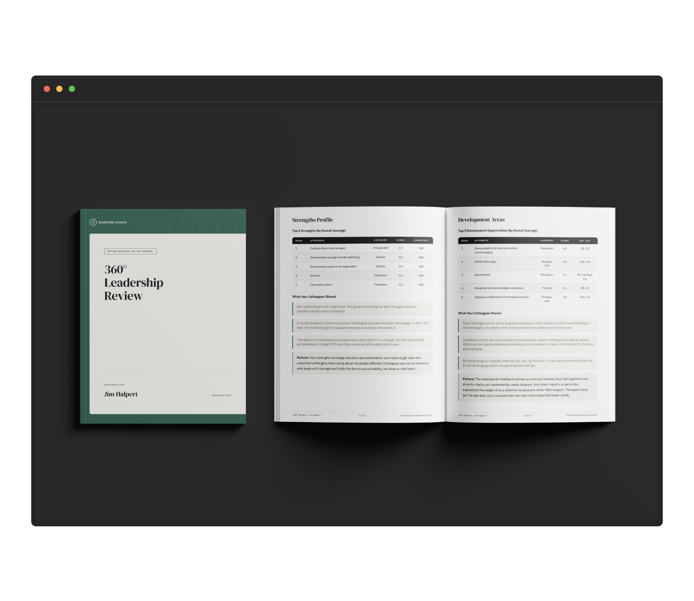Click the KEY GAP column header
694x601 pixels.
coord(586,241)
